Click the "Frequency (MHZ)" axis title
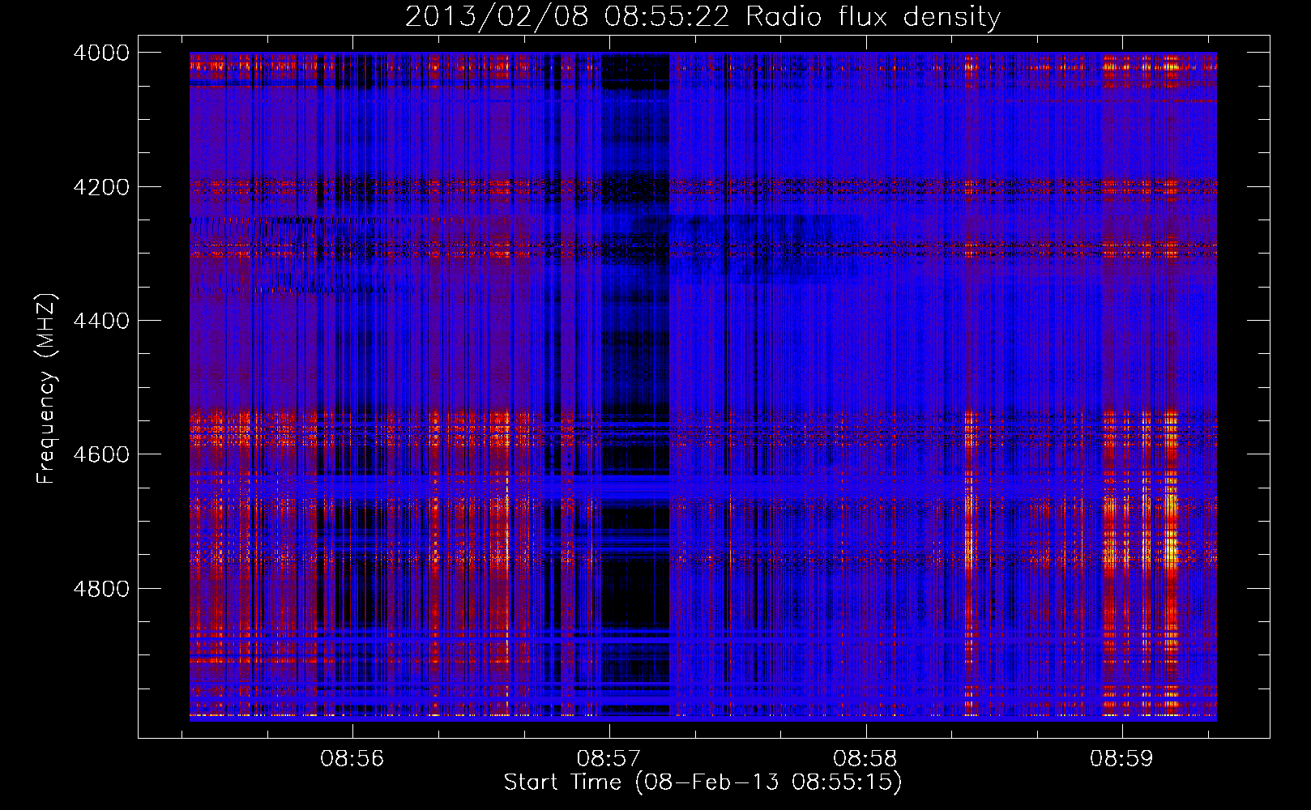 click(46, 389)
